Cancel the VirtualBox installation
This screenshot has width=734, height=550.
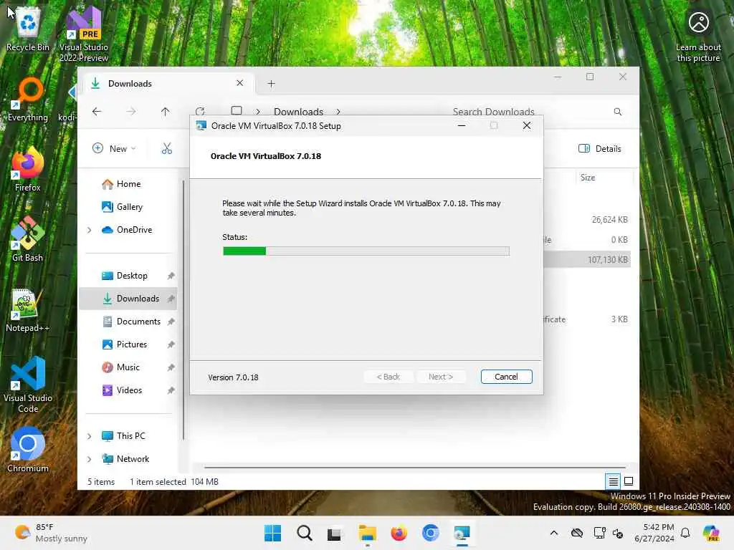[x=506, y=377]
